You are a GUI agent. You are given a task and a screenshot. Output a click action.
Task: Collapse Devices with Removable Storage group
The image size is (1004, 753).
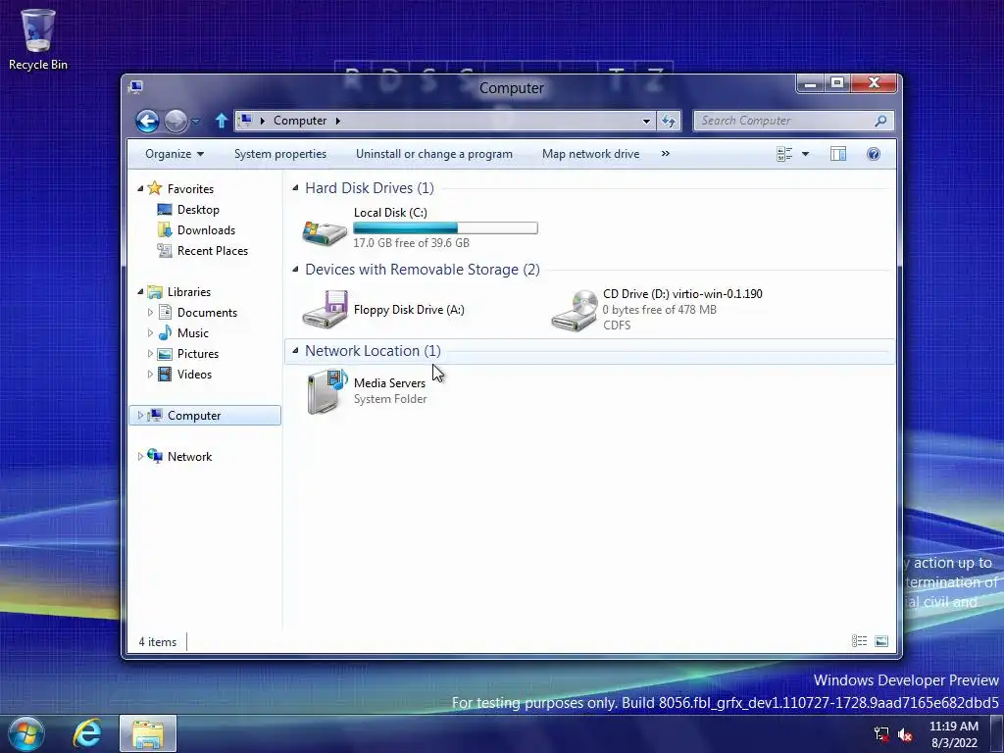click(295, 269)
